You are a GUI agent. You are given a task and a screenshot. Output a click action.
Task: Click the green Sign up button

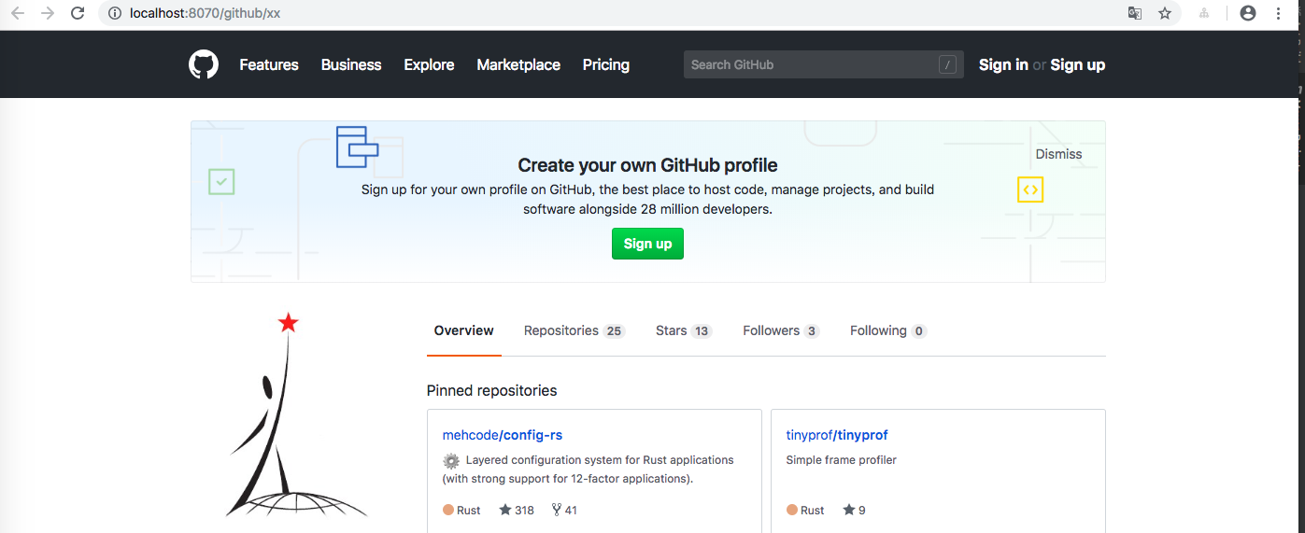tap(647, 244)
